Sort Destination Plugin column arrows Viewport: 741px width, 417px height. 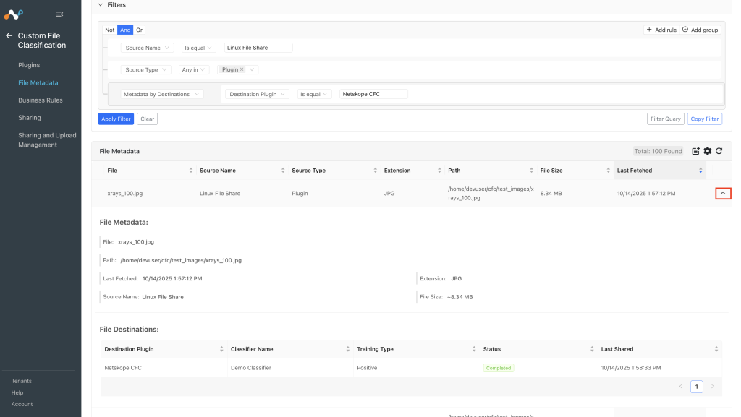click(x=221, y=349)
